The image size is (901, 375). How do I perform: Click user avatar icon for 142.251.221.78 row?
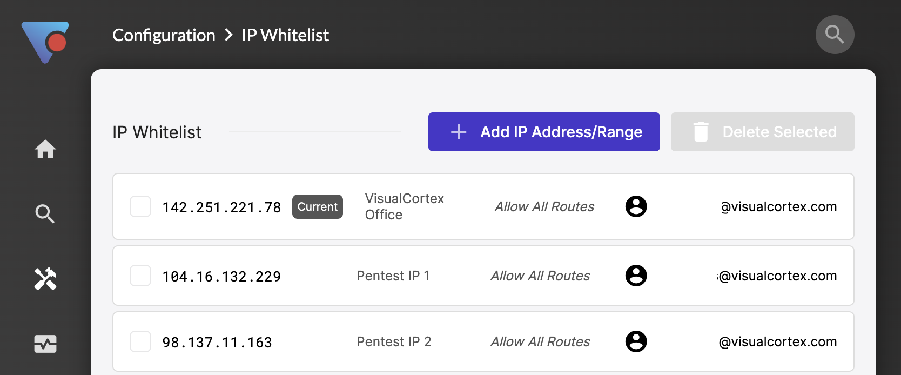point(636,206)
